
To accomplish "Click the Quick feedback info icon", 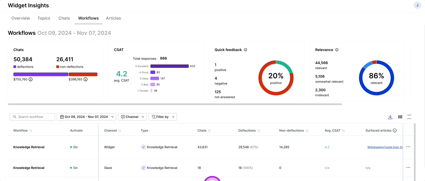I will [245, 50].
